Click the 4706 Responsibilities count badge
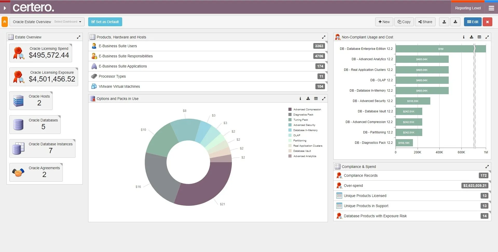This screenshot has height=252, width=498. (319, 56)
